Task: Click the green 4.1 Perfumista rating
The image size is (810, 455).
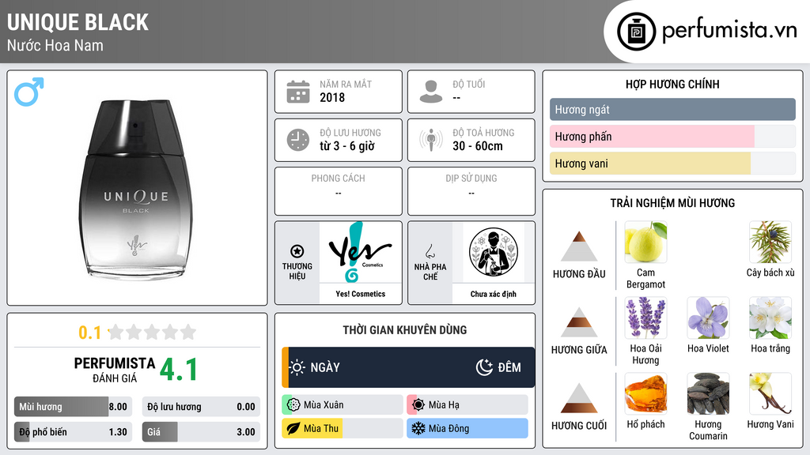Action: [178, 370]
